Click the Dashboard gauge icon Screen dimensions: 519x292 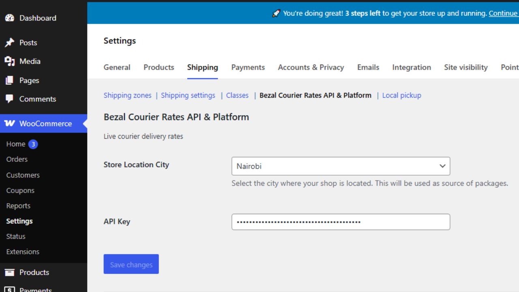click(9, 18)
